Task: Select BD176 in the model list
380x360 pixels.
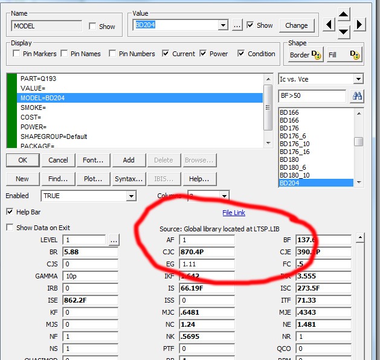Action: click(316, 128)
